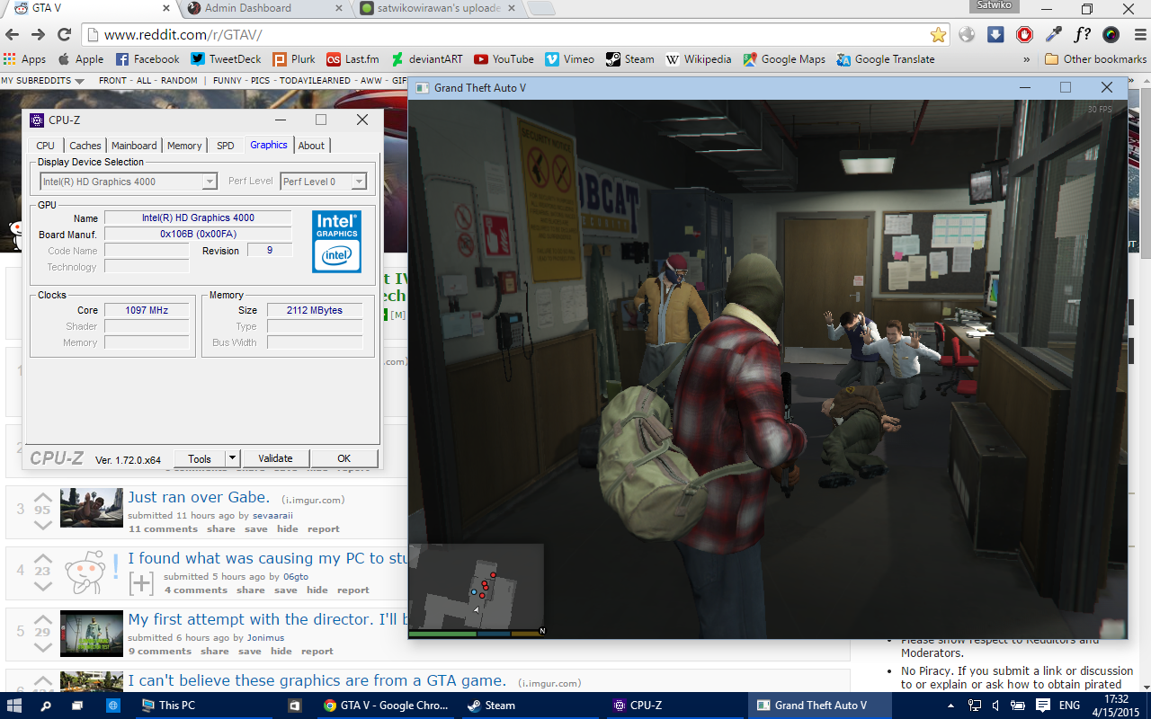Expand the Tools dropdown arrow in CPU-Z
Image resolution: width=1151 pixels, height=719 pixels.
coord(232,458)
